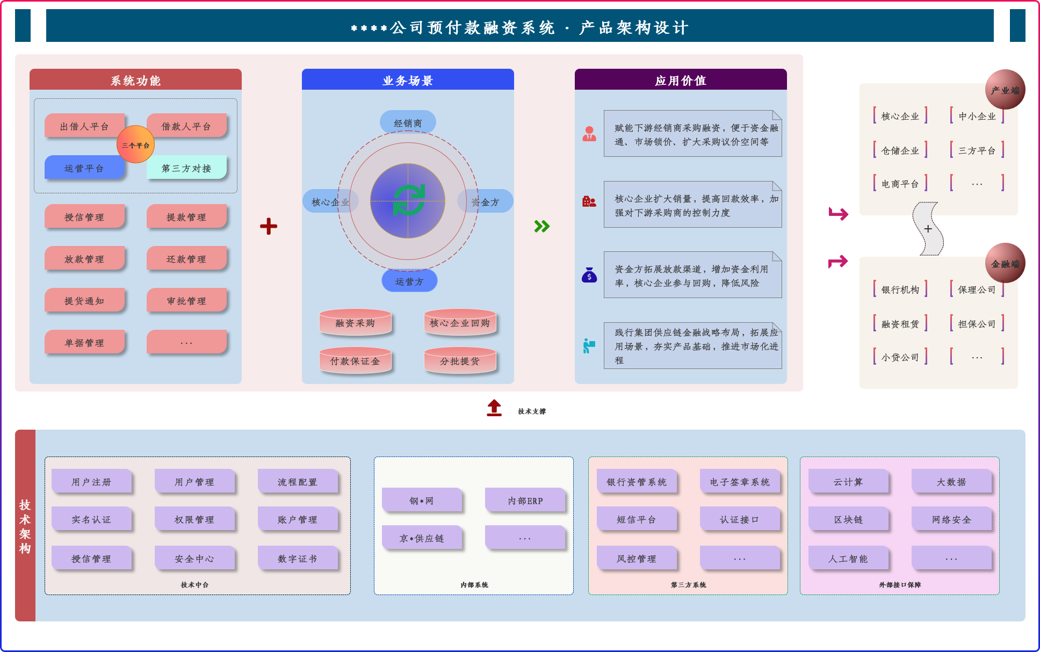Click the blue money bag icon
The image size is (1040, 652).
589,275
